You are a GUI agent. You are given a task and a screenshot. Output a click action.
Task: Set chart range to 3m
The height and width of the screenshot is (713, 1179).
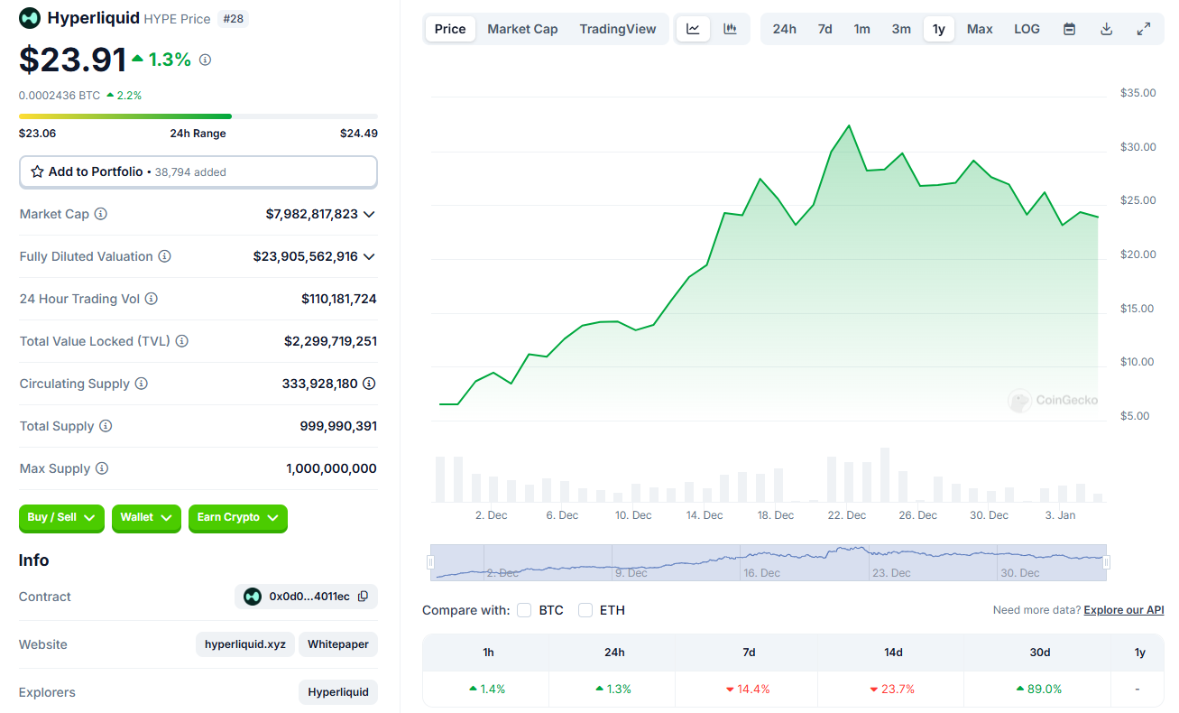pyautogui.click(x=901, y=29)
